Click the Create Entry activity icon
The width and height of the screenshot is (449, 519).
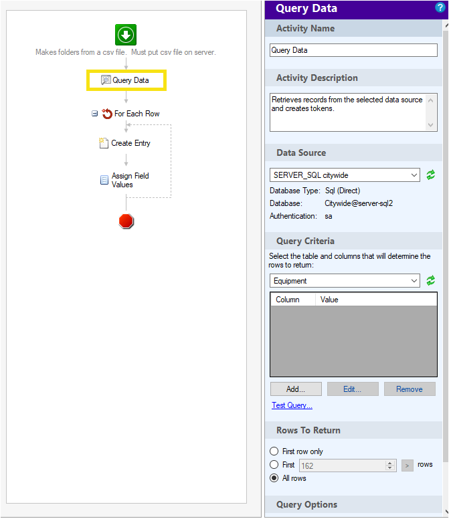tap(104, 143)
